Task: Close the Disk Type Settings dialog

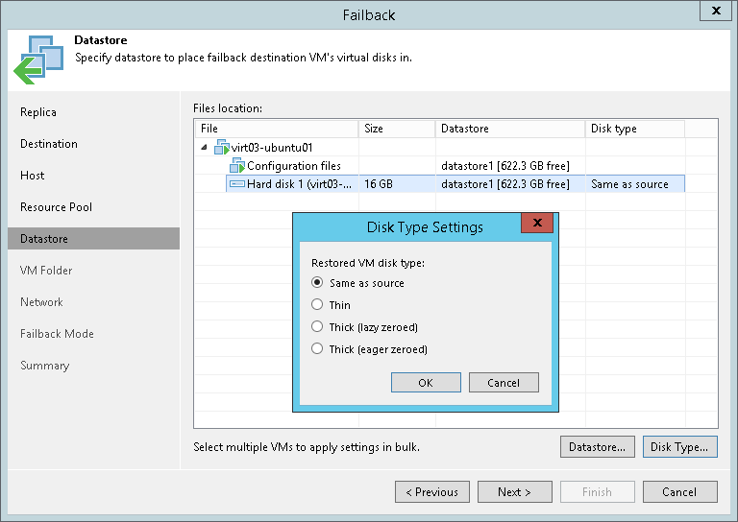Action: pyautogui.click(x=537, y=223)
